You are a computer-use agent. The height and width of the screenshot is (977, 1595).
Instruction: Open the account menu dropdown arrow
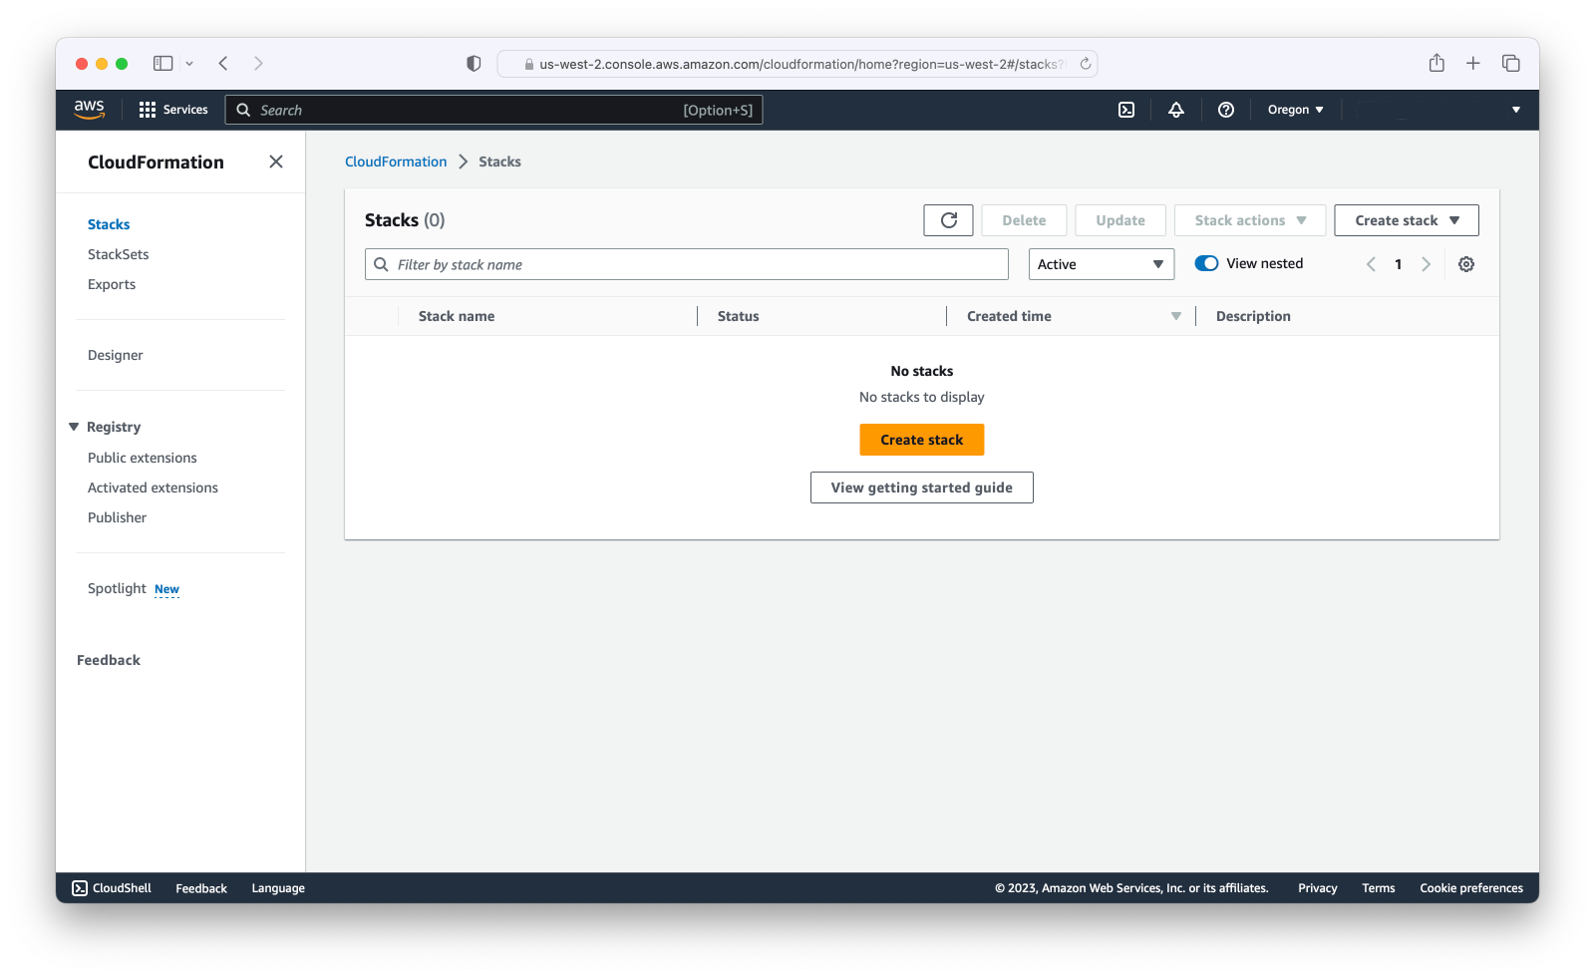pos(1516,110)
